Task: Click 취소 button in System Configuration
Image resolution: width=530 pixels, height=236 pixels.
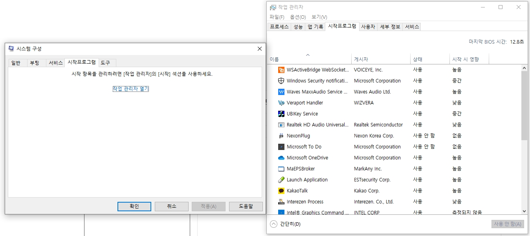Action: pos(172,207)
